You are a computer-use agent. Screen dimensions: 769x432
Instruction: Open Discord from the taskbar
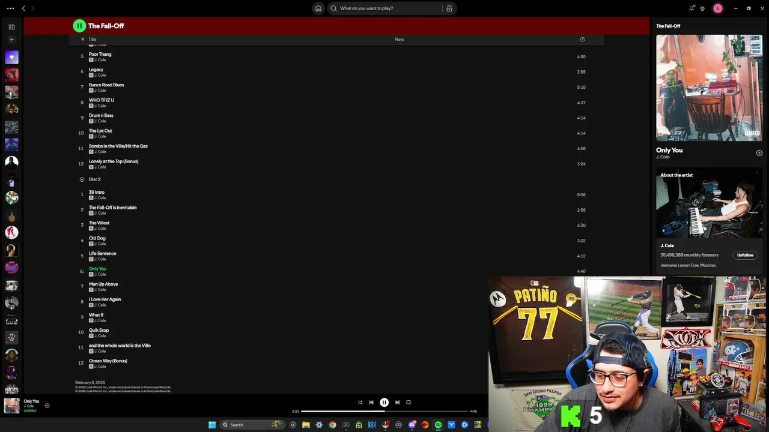point(412,425)
